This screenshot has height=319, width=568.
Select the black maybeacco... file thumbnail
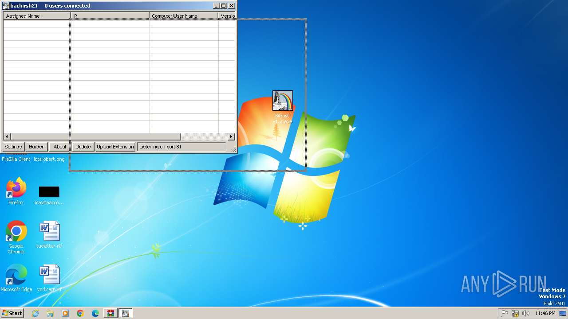[x=49, y=191]
